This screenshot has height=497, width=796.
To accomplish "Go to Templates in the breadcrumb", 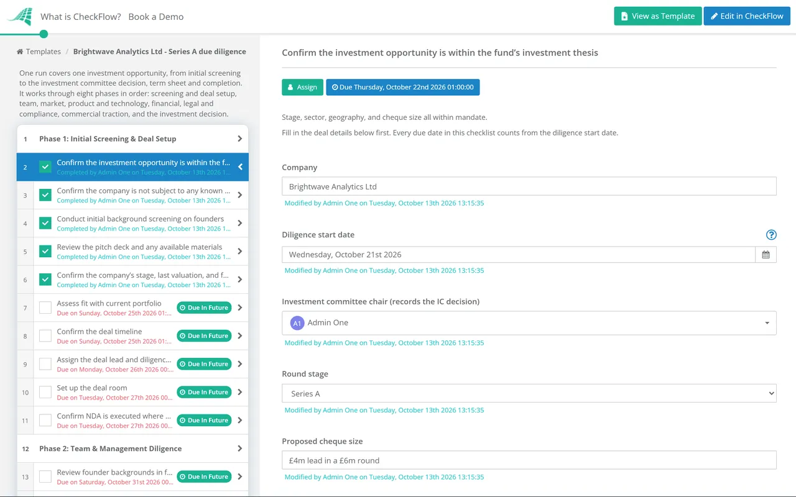I will point(44,52).
